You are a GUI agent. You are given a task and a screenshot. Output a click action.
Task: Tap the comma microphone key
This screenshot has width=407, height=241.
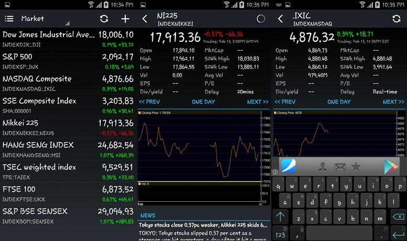(x=298, y=233)
